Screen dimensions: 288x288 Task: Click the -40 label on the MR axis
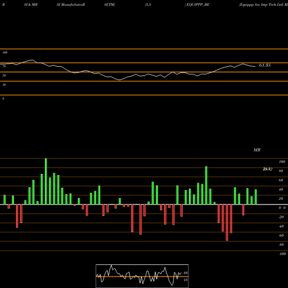tap(281, 226)
